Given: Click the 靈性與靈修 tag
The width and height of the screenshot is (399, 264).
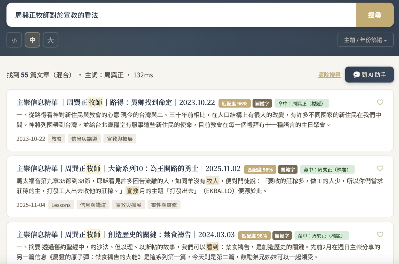Looking at the screenshot, I should pos(164,205).
